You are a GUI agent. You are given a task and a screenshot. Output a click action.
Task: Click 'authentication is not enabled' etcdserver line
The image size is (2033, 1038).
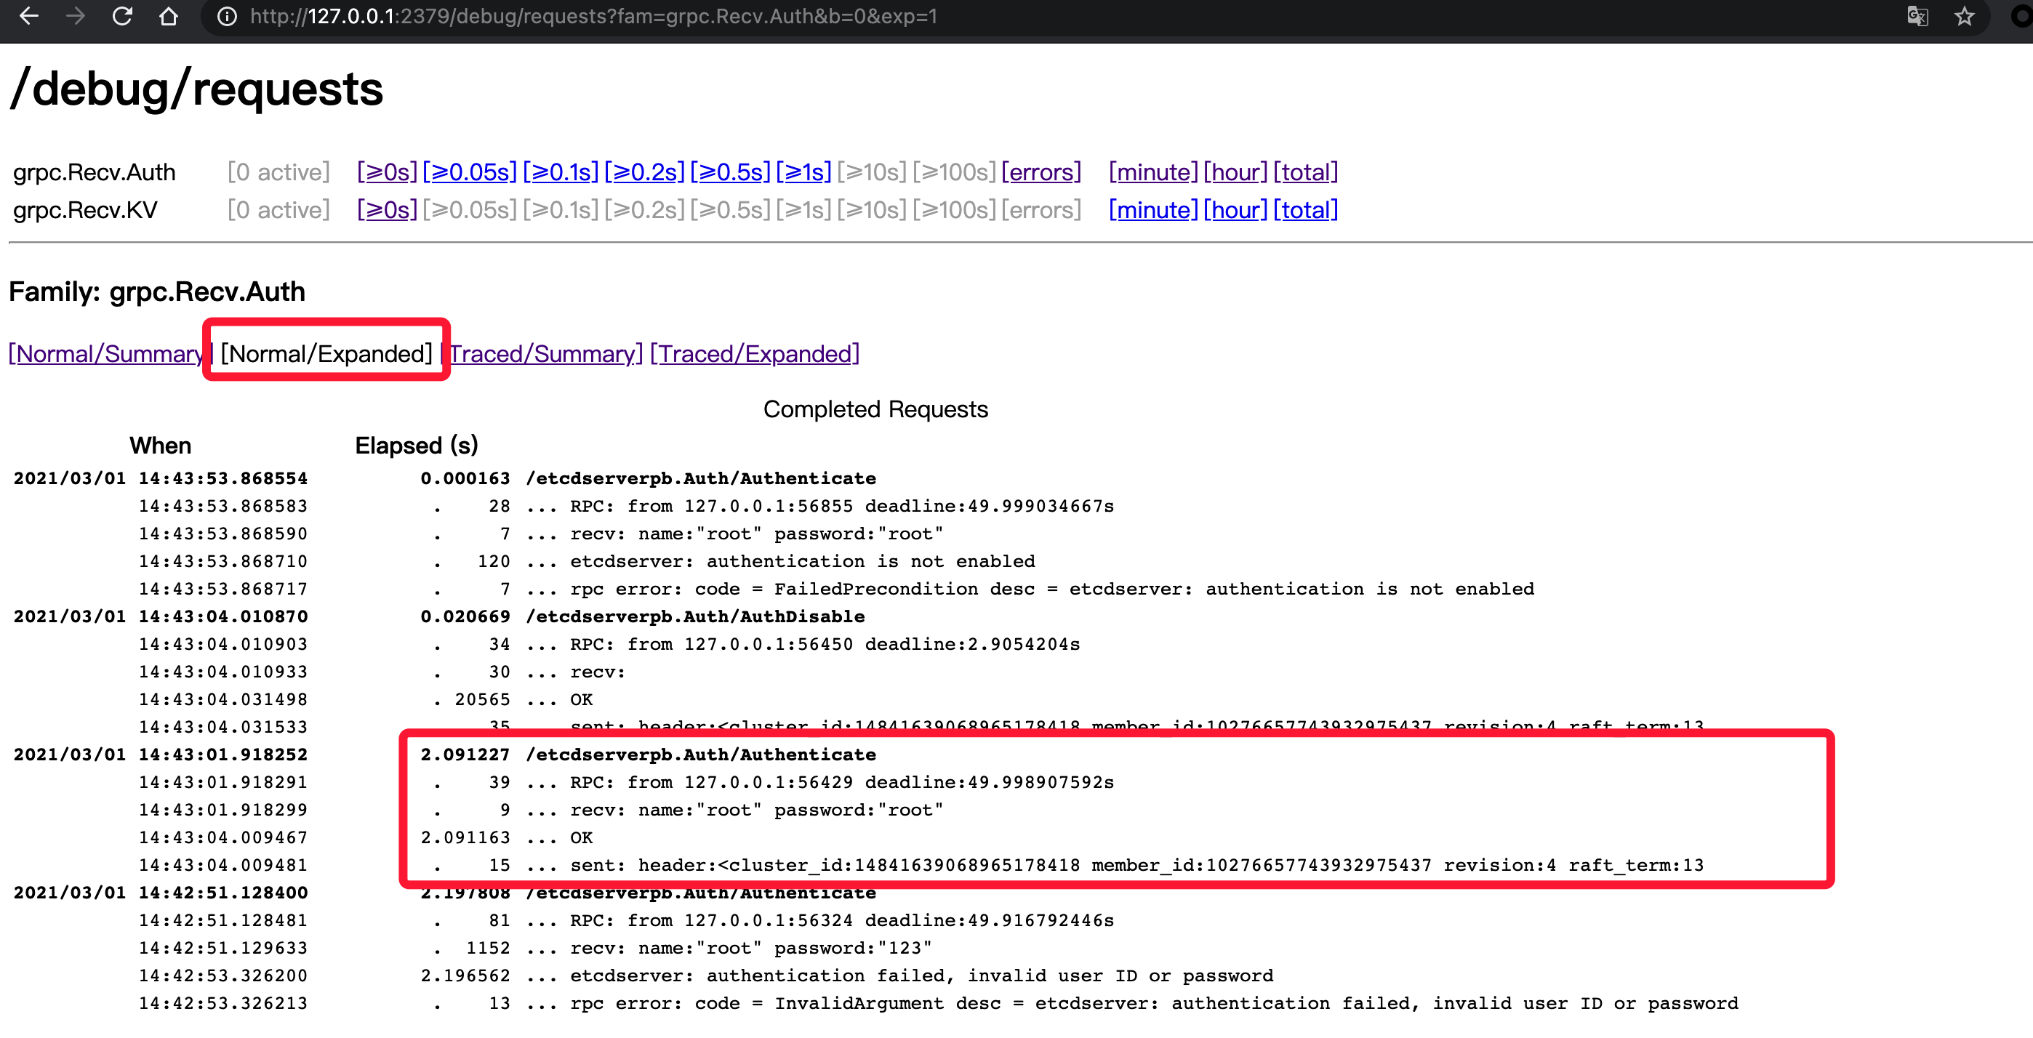(x=803, y=562)
